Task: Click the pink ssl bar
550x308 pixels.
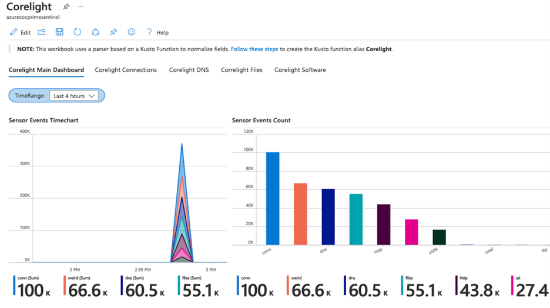Action: tap(411, 232)
